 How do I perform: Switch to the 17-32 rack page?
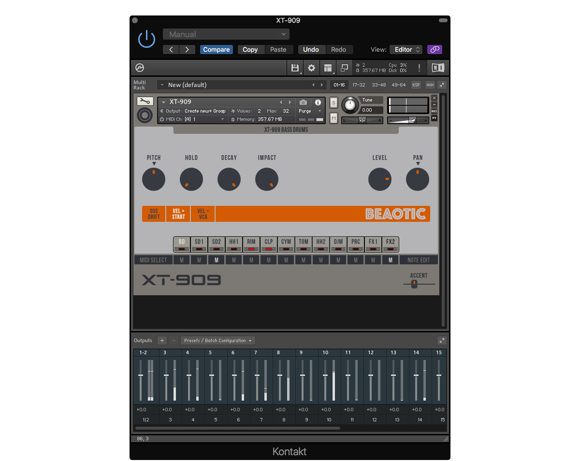tap(359, 85)
